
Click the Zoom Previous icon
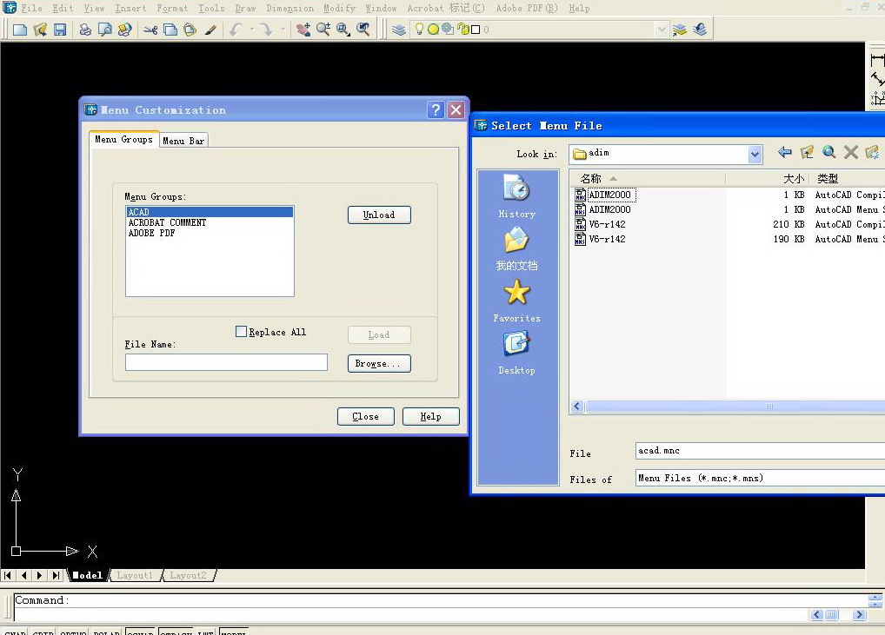tap(363, 30)
